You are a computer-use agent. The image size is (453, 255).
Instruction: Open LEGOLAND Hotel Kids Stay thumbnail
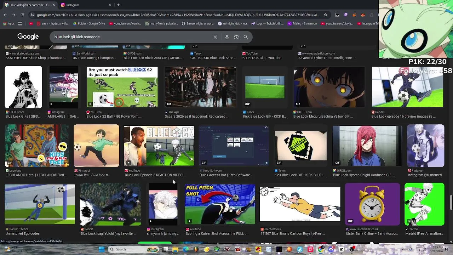tap(37, 145)
